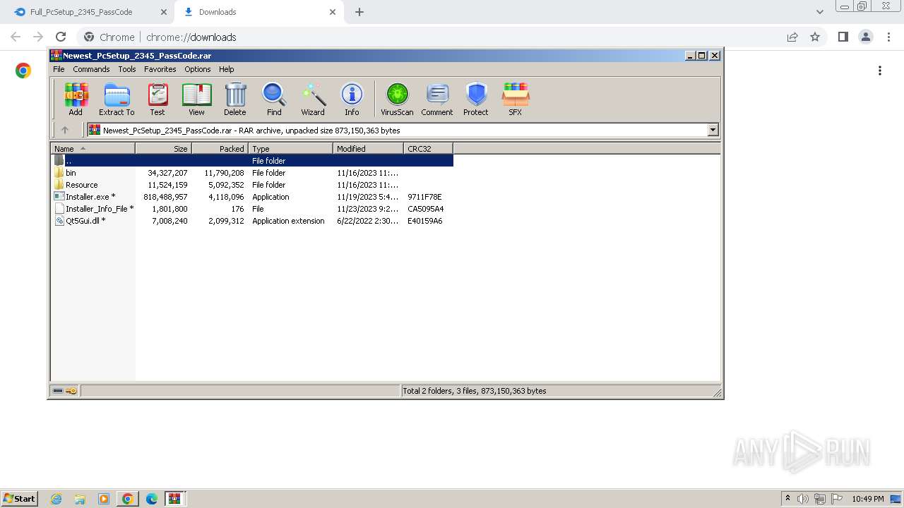Open the Find magnifier tool
Viewport: 904px width, 508px height.
click(x=274, y=99)
